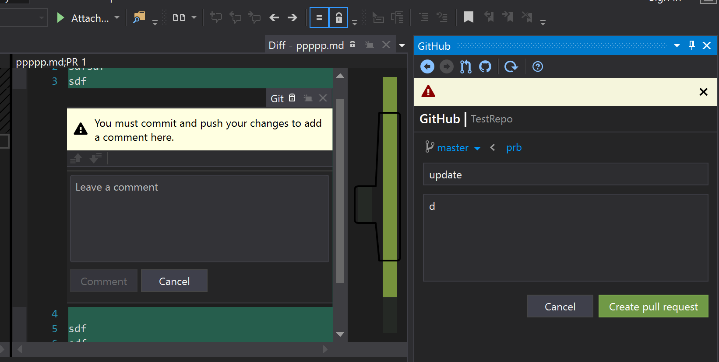The image size is (719, 362).
Task: Jump to next bookmark icon
Action: [508, 17]
